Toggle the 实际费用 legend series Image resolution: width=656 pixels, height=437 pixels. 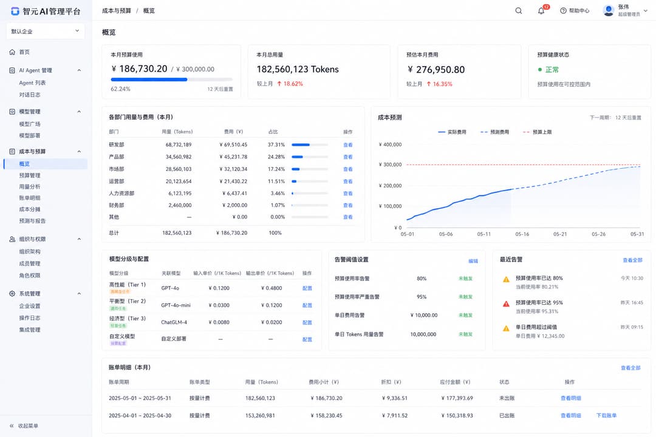click(452, 132)
